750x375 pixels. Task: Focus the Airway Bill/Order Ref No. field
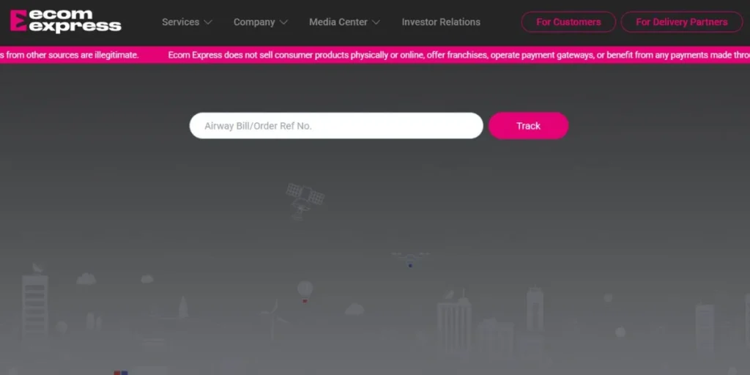pos(336,126)
